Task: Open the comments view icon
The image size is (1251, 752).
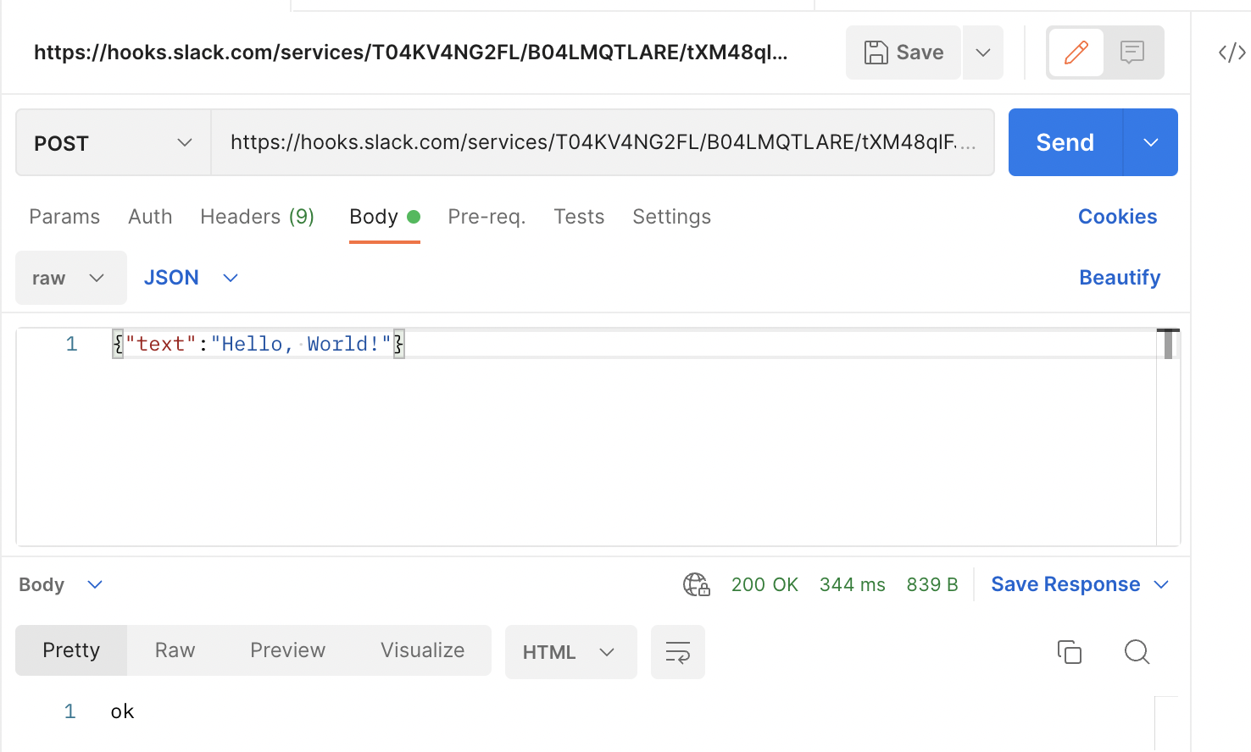Action: tap(1132, 53)
